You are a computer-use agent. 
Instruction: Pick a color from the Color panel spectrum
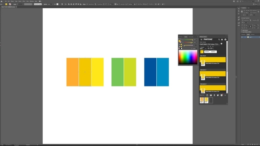coord(188,57)
